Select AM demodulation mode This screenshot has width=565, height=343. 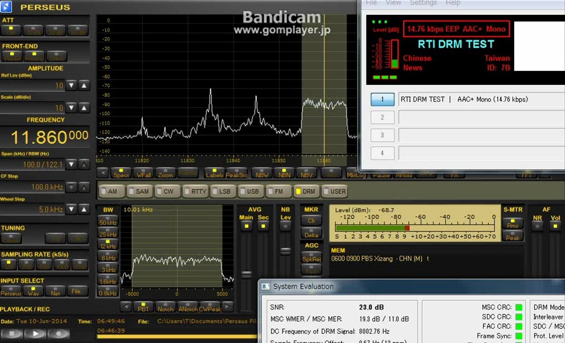point(111,192)
